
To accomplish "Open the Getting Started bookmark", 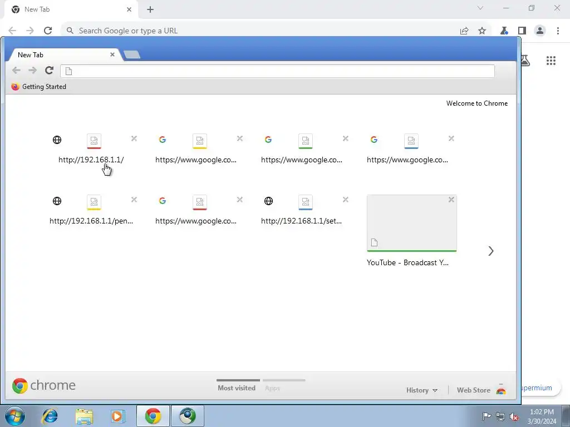I will click(39, 86).
